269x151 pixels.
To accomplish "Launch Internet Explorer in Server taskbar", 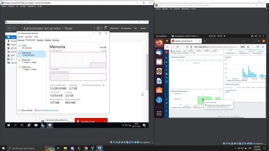I will pyautogui.click(x=29, y=125).
